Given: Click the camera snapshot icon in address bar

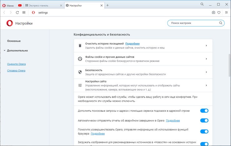Looking at the screenshot, I should pos(214,12).
